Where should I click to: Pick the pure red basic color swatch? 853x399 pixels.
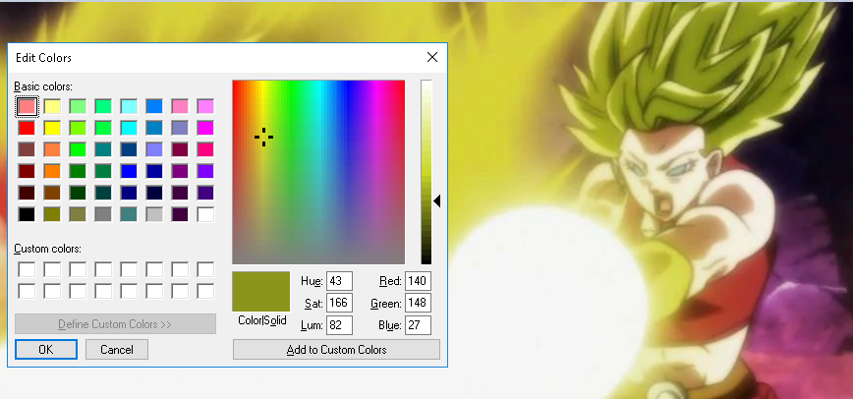coord(27,128)
